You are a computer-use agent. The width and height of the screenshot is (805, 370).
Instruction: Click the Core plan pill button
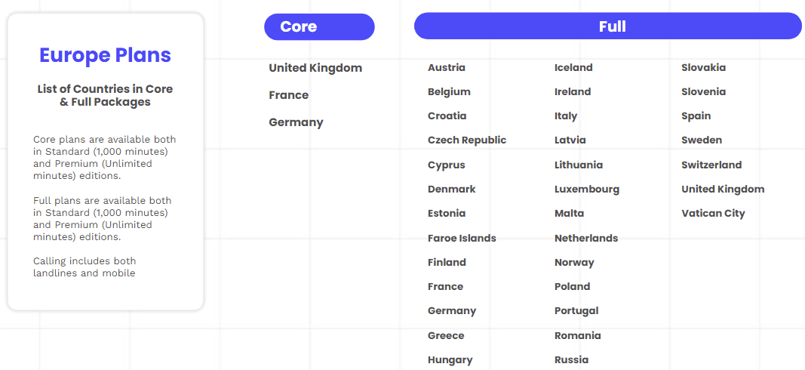[x=319, y=27]
